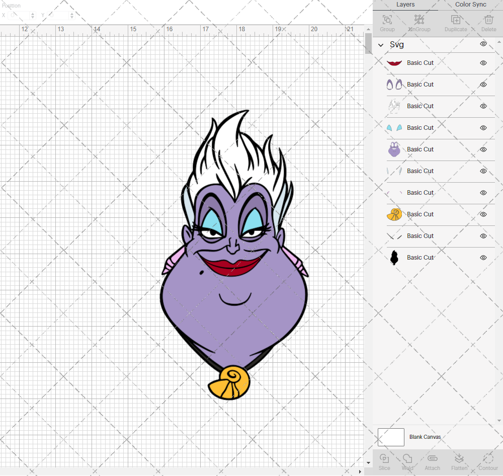Hide the light blue hair streaks layer

click(x=483, y=171)
